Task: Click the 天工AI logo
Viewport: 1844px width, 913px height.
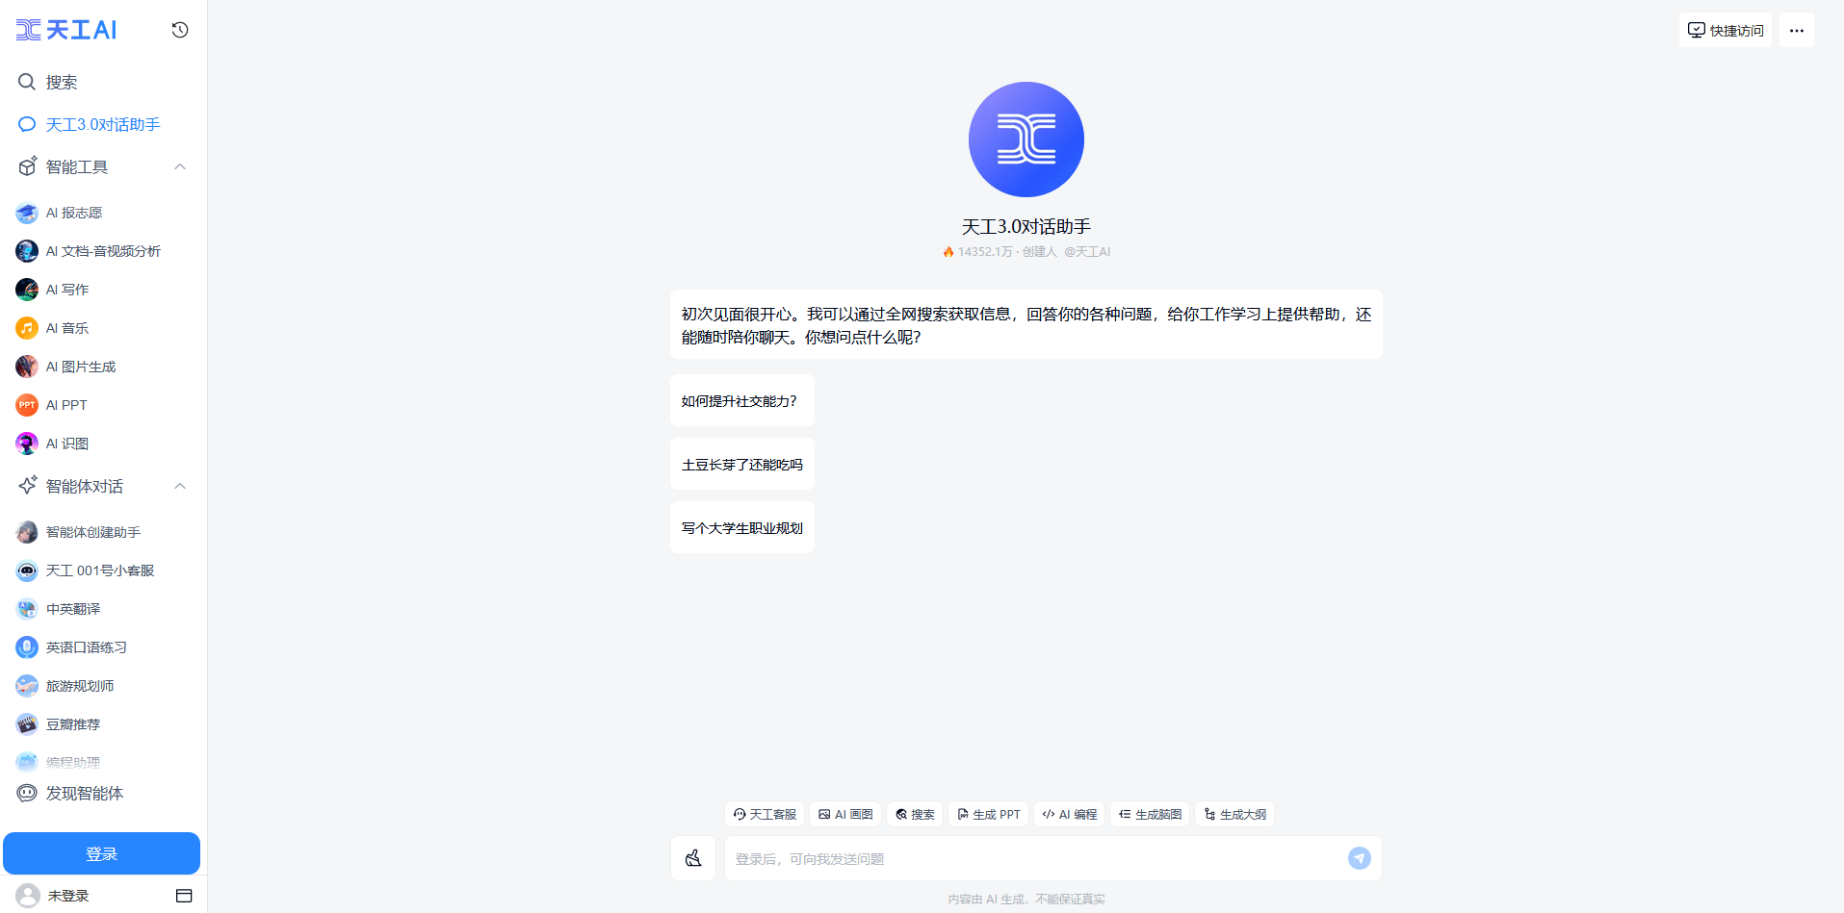Action: 66,30
